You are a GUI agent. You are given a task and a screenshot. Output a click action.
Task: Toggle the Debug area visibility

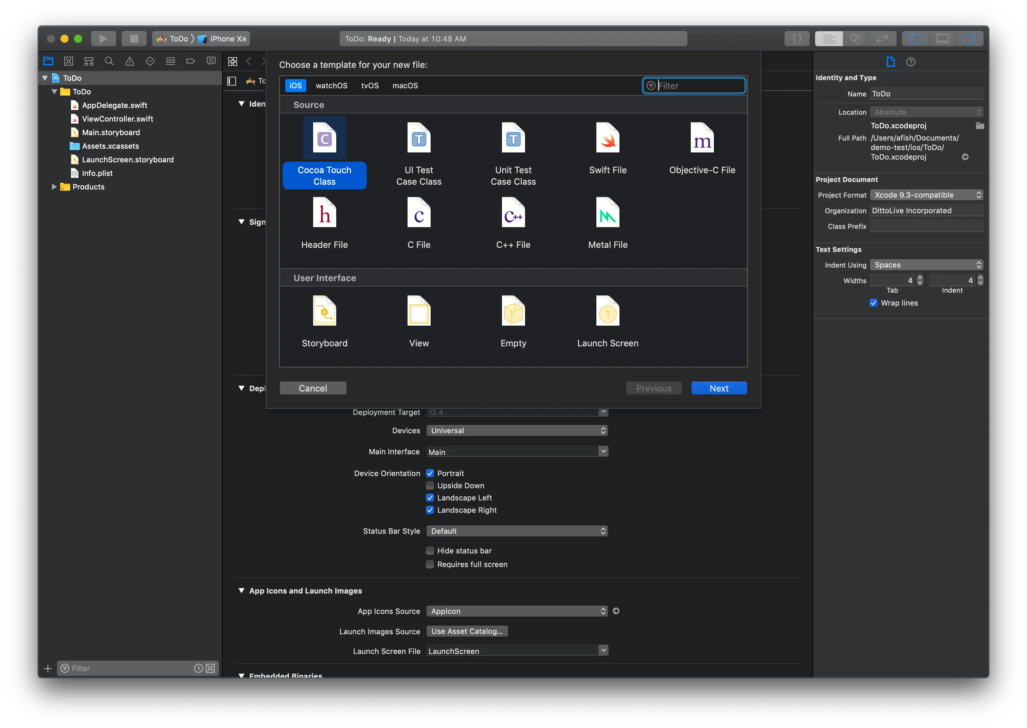[x=942, y=39]
